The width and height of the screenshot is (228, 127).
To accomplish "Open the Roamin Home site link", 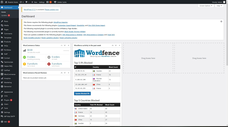I will coord(11,2).
